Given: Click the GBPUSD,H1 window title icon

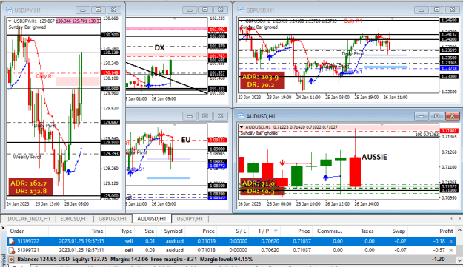Looking at the screenshot, I should [241, 10].
